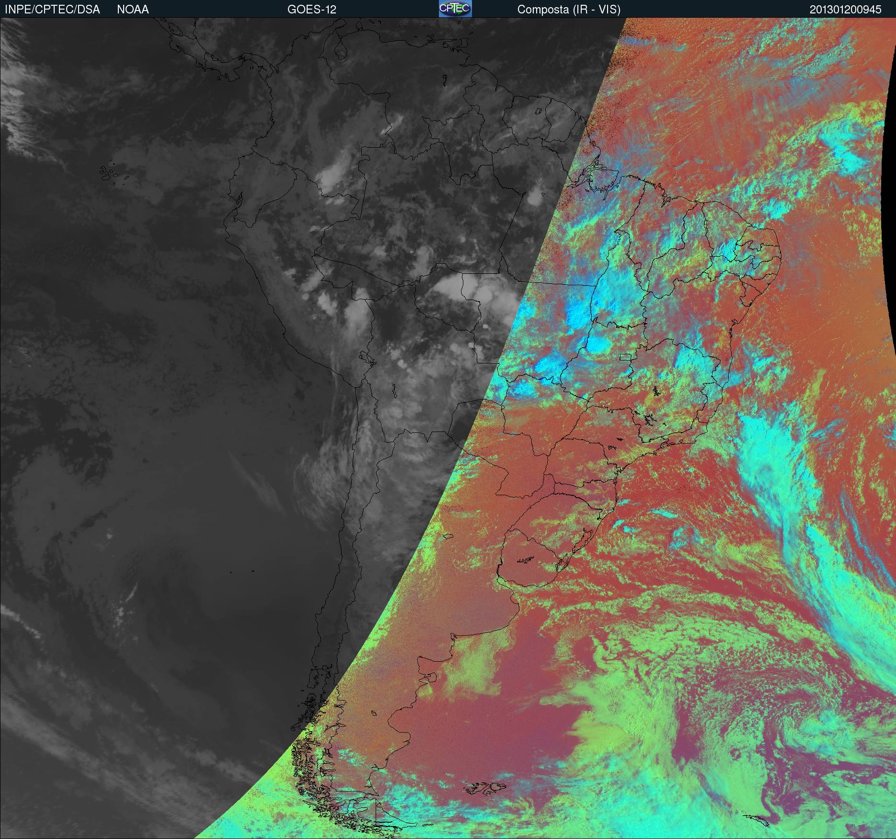Select the INPE/CPTEC/DSA header text
The height and width of the screenshot is (839, 896).
[52, 10]
